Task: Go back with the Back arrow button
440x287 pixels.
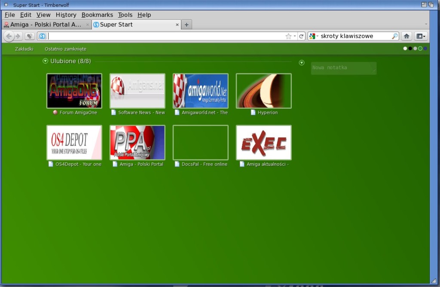Action: point(9,36)
